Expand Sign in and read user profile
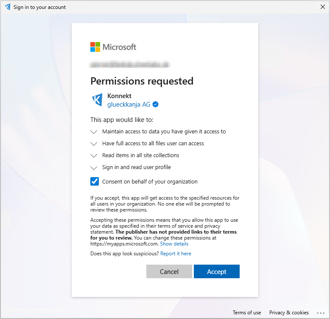The width and height of the screenshot is (330, 319). click(94, 168)
